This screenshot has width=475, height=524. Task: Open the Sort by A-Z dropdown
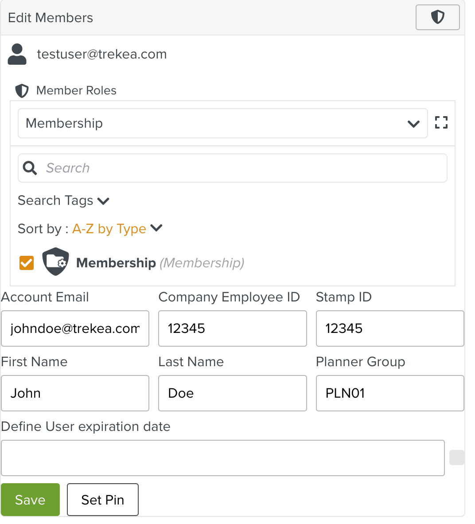[117, 229]
